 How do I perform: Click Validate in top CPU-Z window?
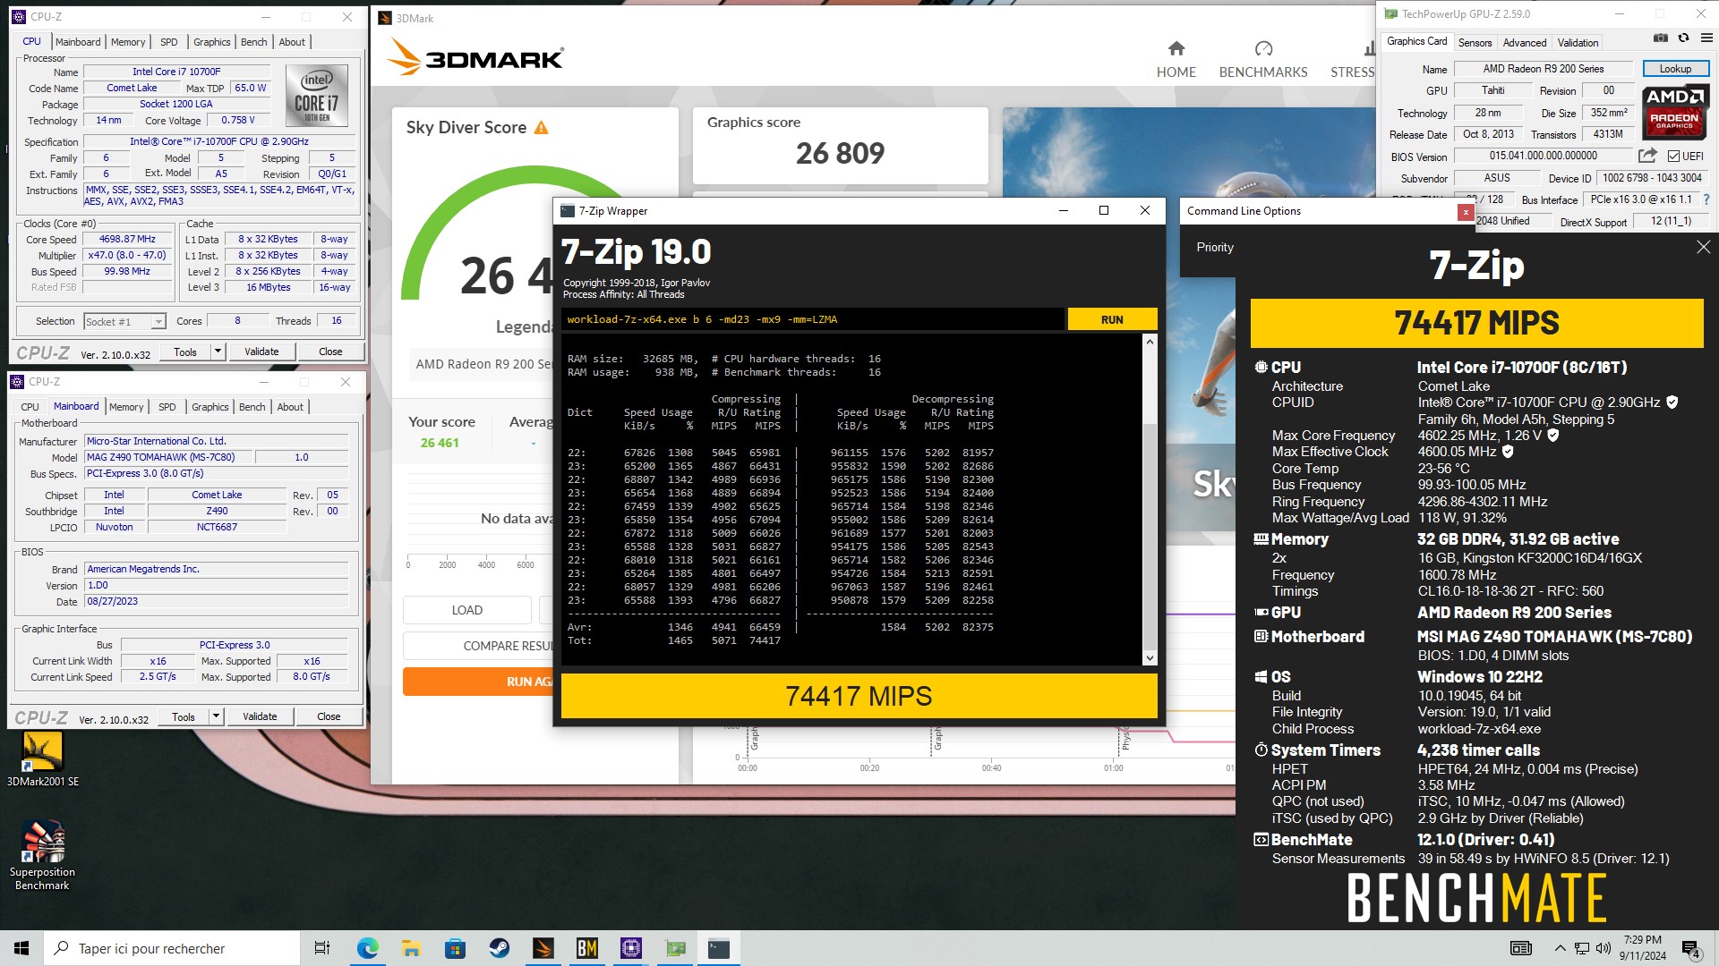click(261, 352)
